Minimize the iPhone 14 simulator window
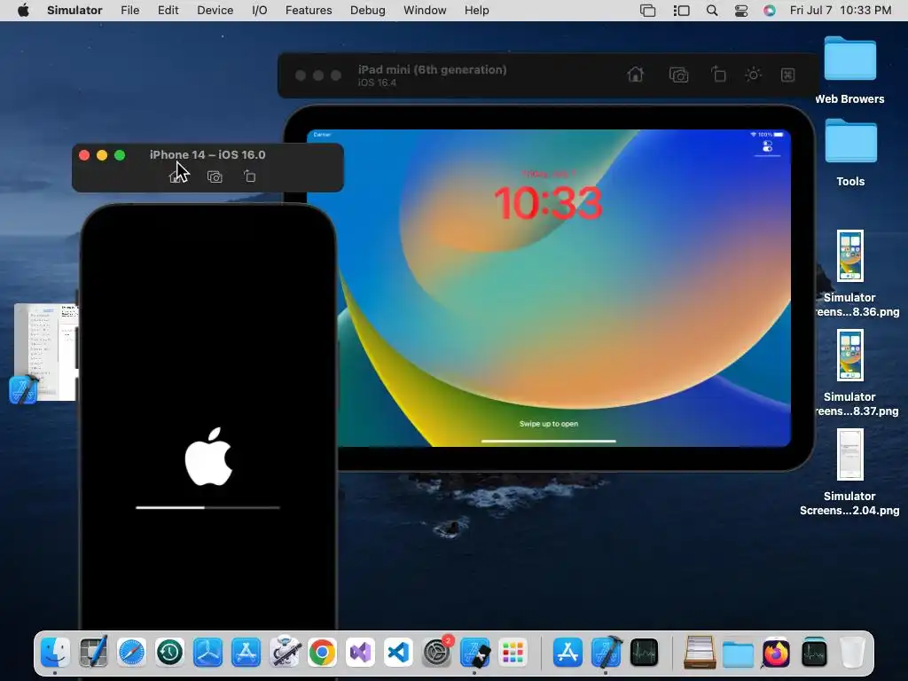908x681 pixels. click(x=102, y=155)
